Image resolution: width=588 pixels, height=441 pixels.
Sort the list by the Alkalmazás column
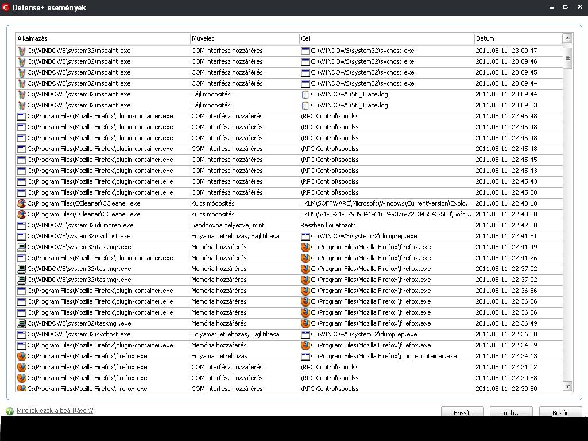coord(102,38)
